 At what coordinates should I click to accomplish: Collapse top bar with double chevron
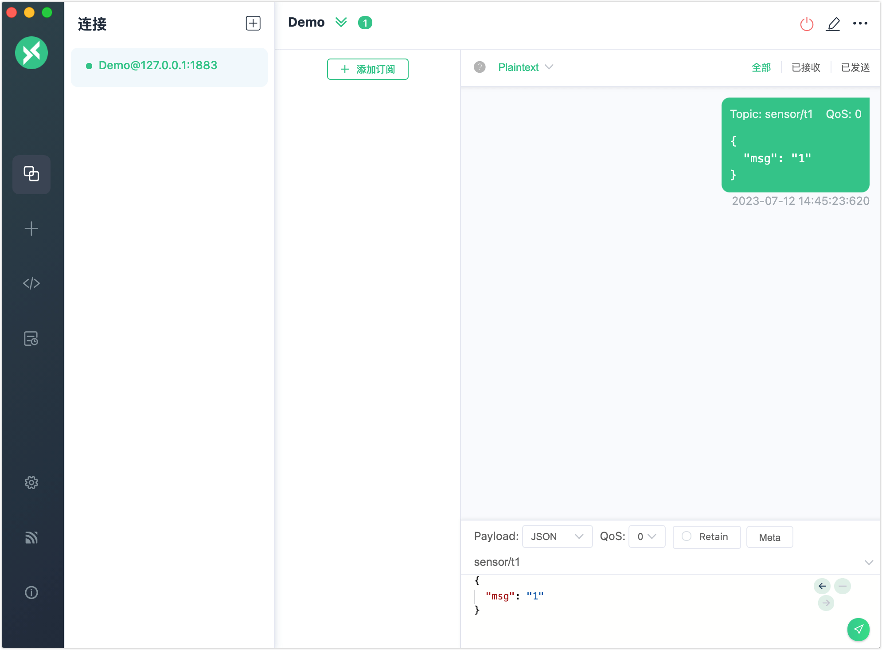[x=341, y=22]
